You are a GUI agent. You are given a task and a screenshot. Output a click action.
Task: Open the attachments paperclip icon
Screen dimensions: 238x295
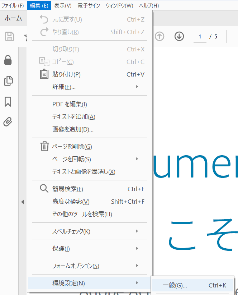point(8,122)
